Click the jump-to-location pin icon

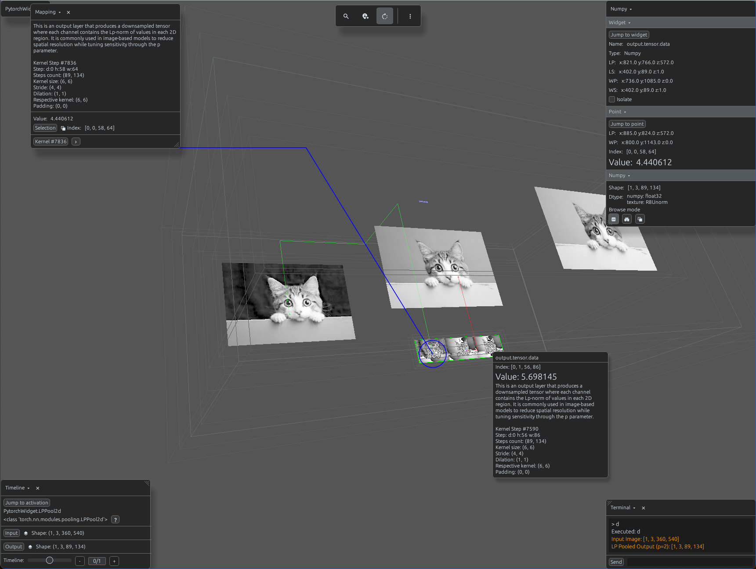click(365, 16)
